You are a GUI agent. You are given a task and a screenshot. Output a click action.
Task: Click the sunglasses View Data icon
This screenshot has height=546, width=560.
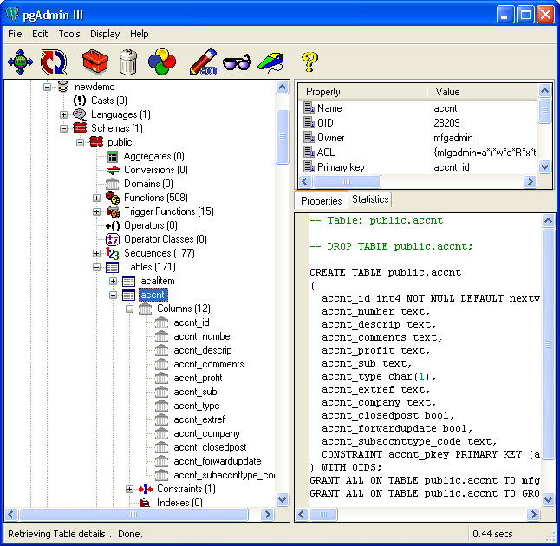tap(237, 62)
